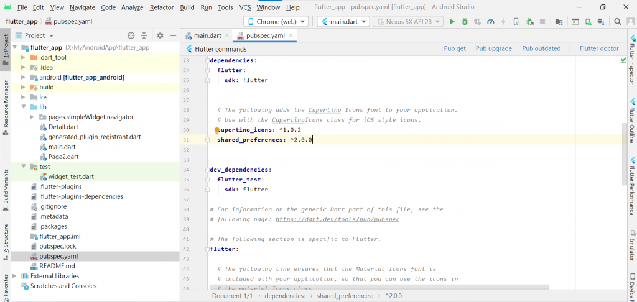Click dependencies in the bottom breadcrumb bar
Viewport: 637px width, 302px height.
click(284, 296)
